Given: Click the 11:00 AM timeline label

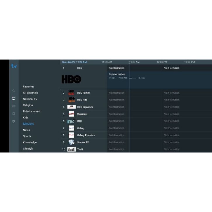Looking at the screenshot, I should [x=107, y=62].
